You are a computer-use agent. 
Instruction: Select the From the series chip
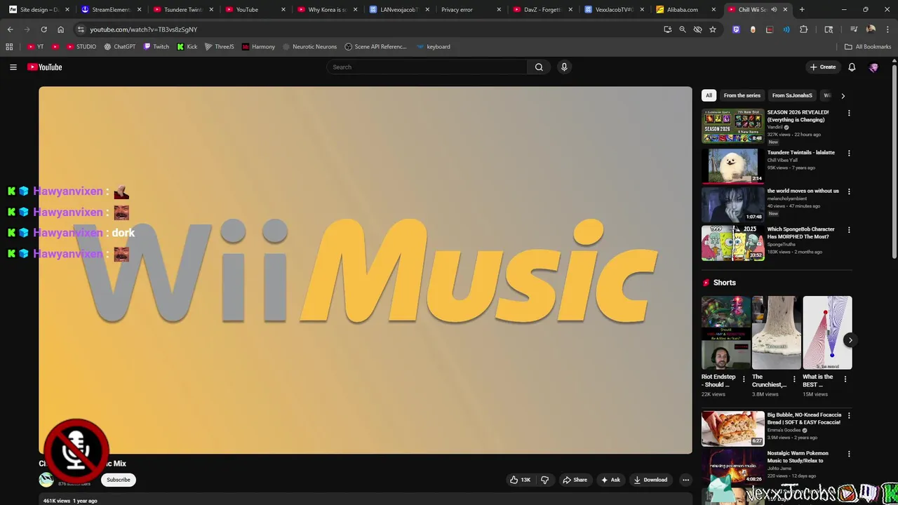742,95
